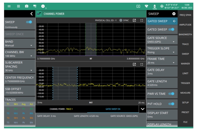Select the Amplitude menu item
This screenshot has width=197, height=130.
[x=185, y=25]
